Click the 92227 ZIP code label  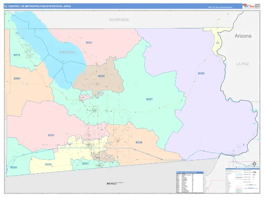click(149, 99)
